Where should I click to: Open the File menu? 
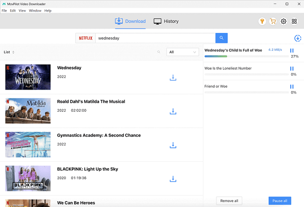[x=4, y=11]
